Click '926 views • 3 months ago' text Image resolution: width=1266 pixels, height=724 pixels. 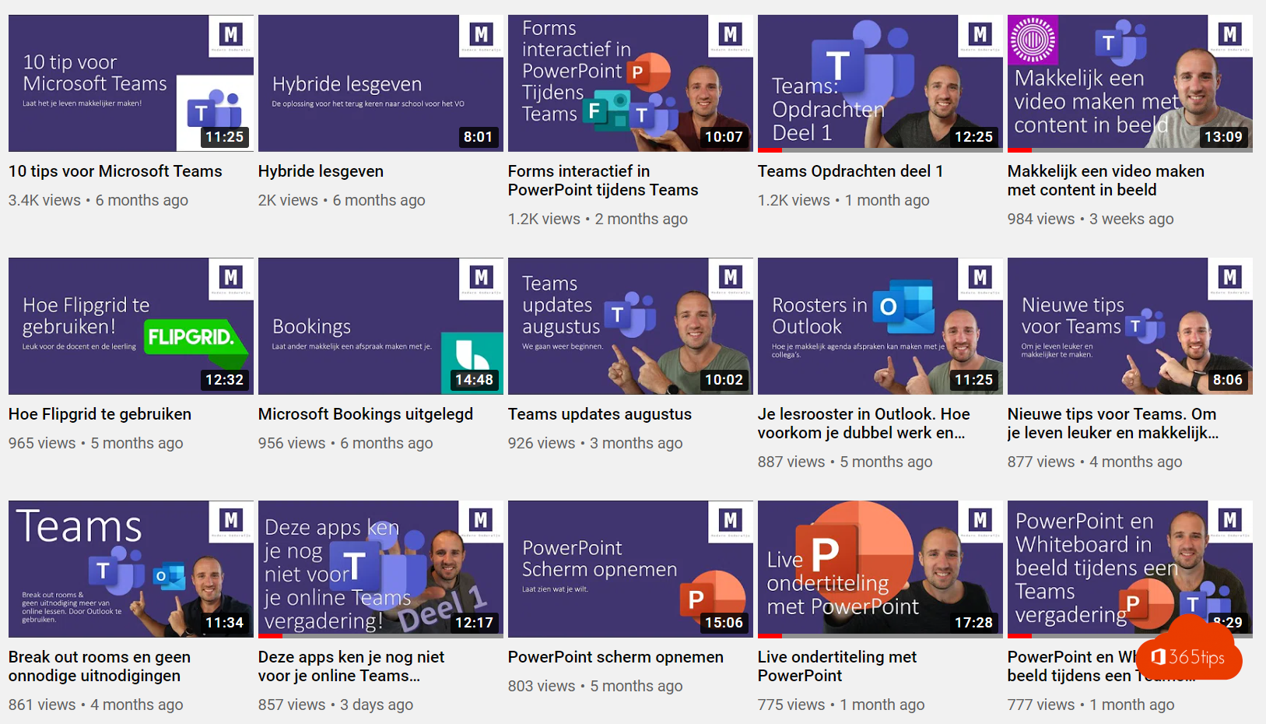595,443
